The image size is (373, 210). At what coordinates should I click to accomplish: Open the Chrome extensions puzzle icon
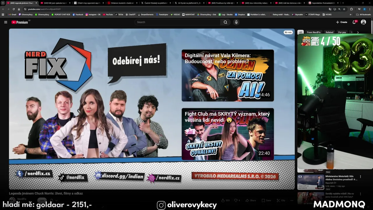coord(351,9)
